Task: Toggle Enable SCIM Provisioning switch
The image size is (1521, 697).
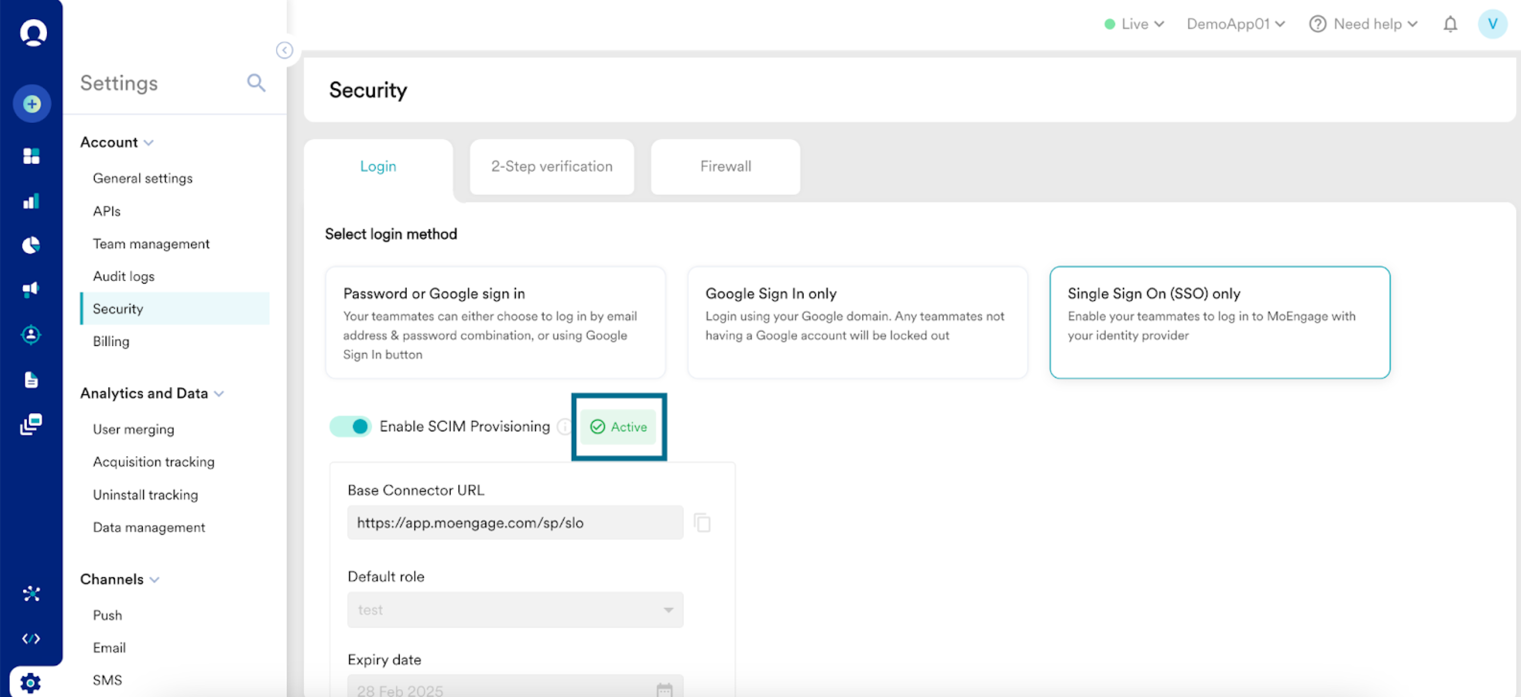Action: [351, 426]
